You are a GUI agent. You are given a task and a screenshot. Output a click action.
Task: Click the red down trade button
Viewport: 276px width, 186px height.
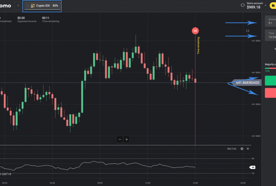click(270, 93)
